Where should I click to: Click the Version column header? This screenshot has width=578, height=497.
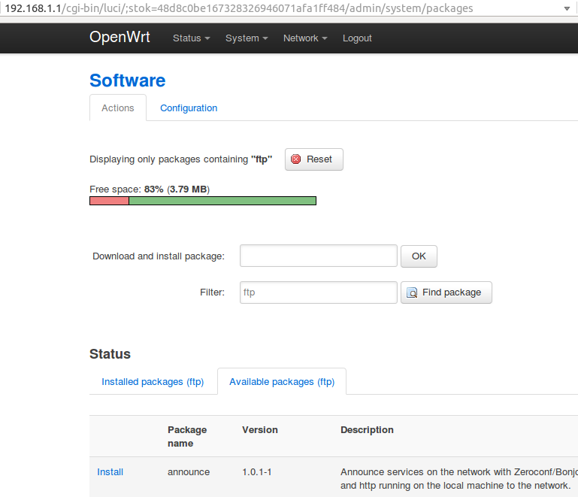[259, 430]
